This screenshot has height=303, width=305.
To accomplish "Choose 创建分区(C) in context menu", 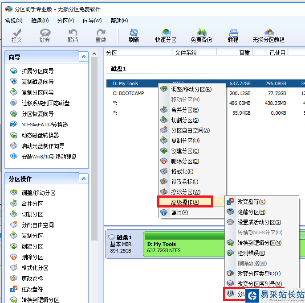I will click(192, 151).
